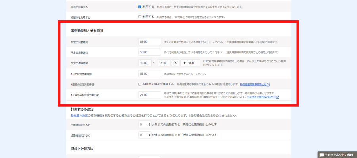
Task: Open external link icon next to 平均所定労働日数の求め方
Action: click(x=278, y=97)
